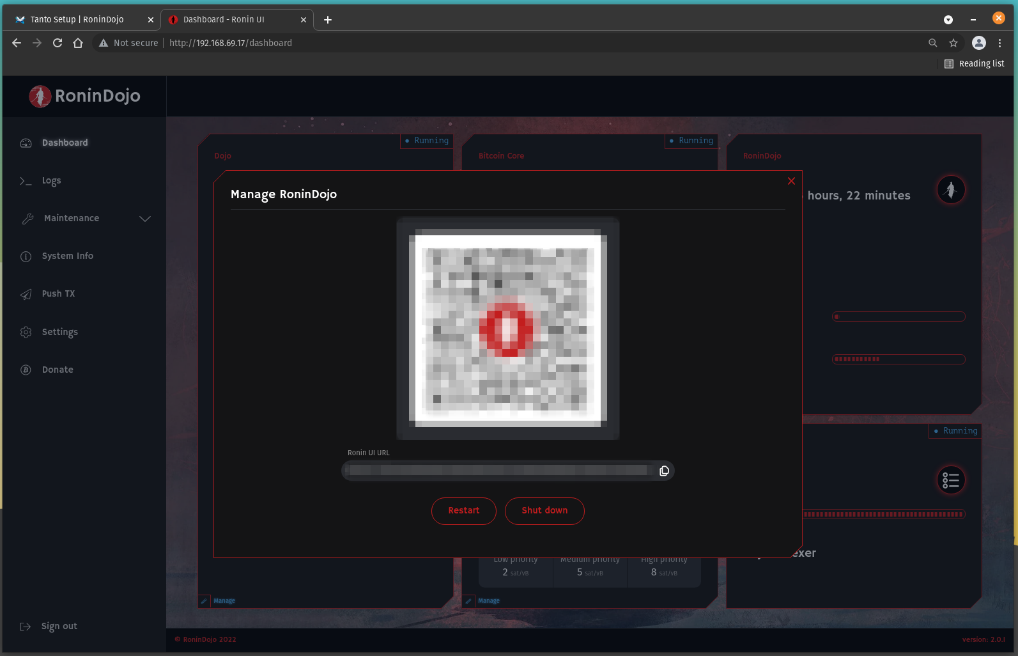Click the RoninDojo QR code image

click(508, 328)
